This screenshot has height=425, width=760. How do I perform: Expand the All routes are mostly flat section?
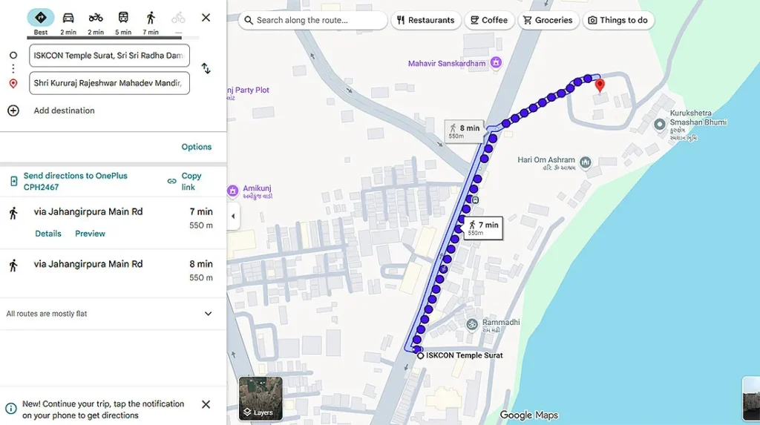tap(113, 314)
